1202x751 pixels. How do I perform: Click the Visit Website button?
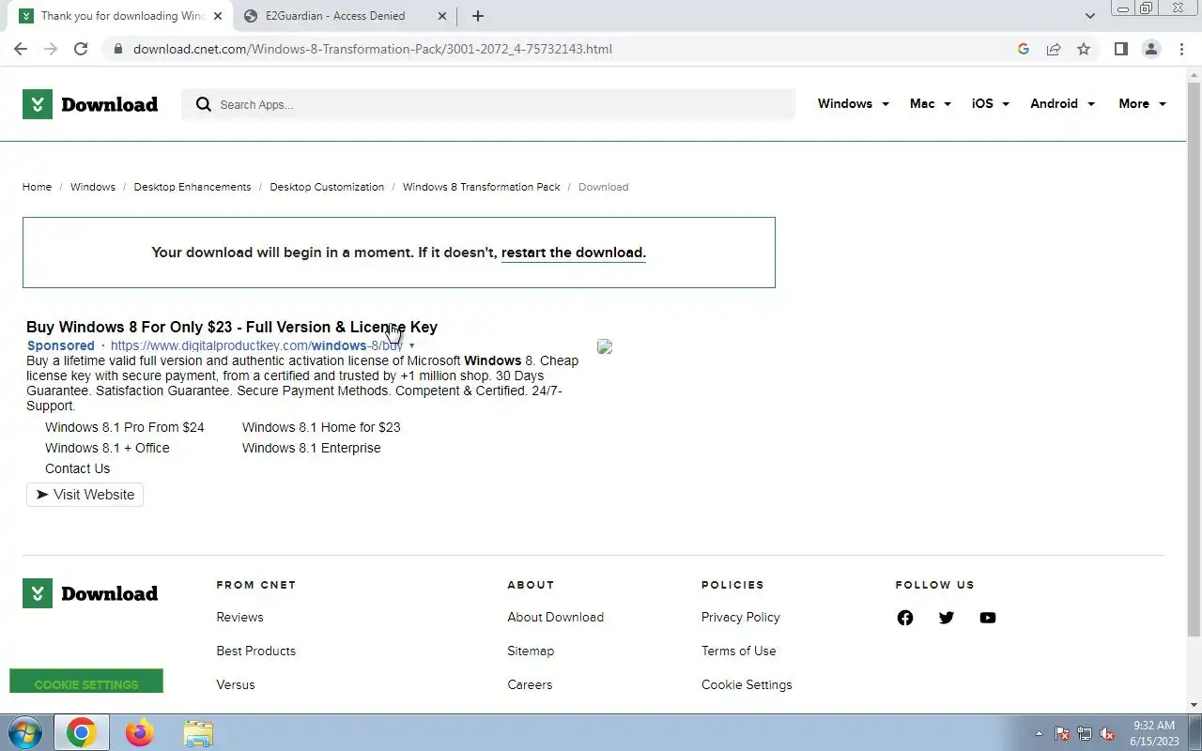coord(85,495)
